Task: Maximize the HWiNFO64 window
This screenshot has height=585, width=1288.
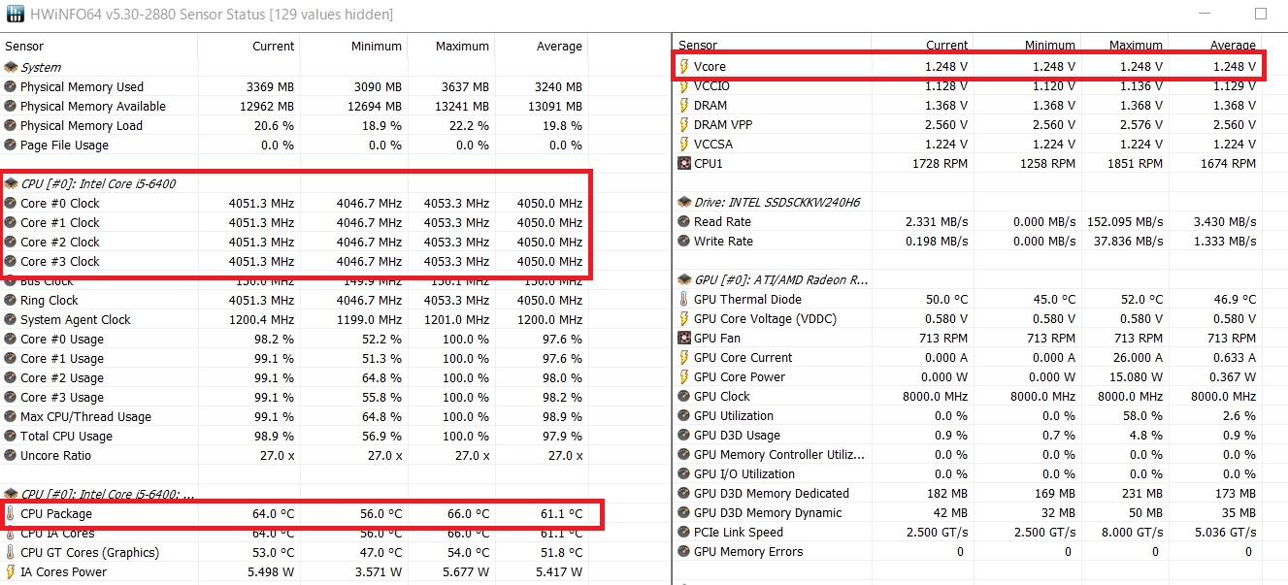Action: (1261, 15)
